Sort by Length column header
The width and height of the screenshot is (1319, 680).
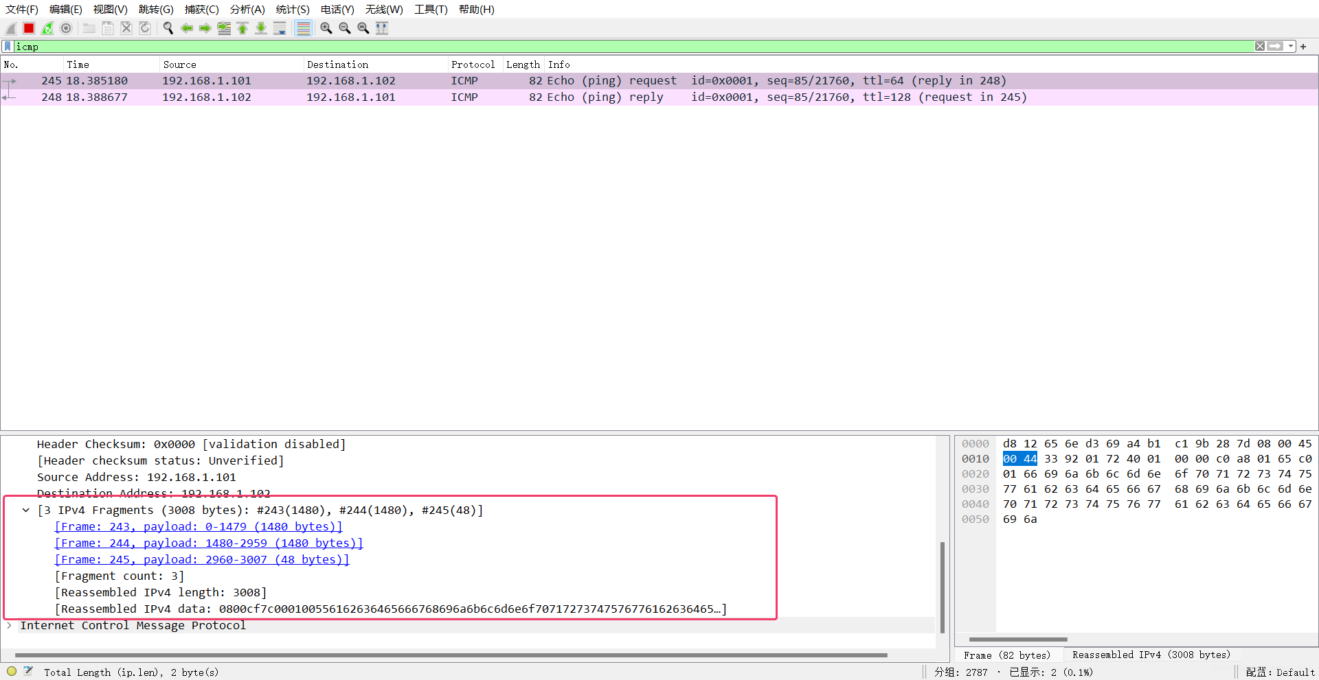click(x=523, y=65)
